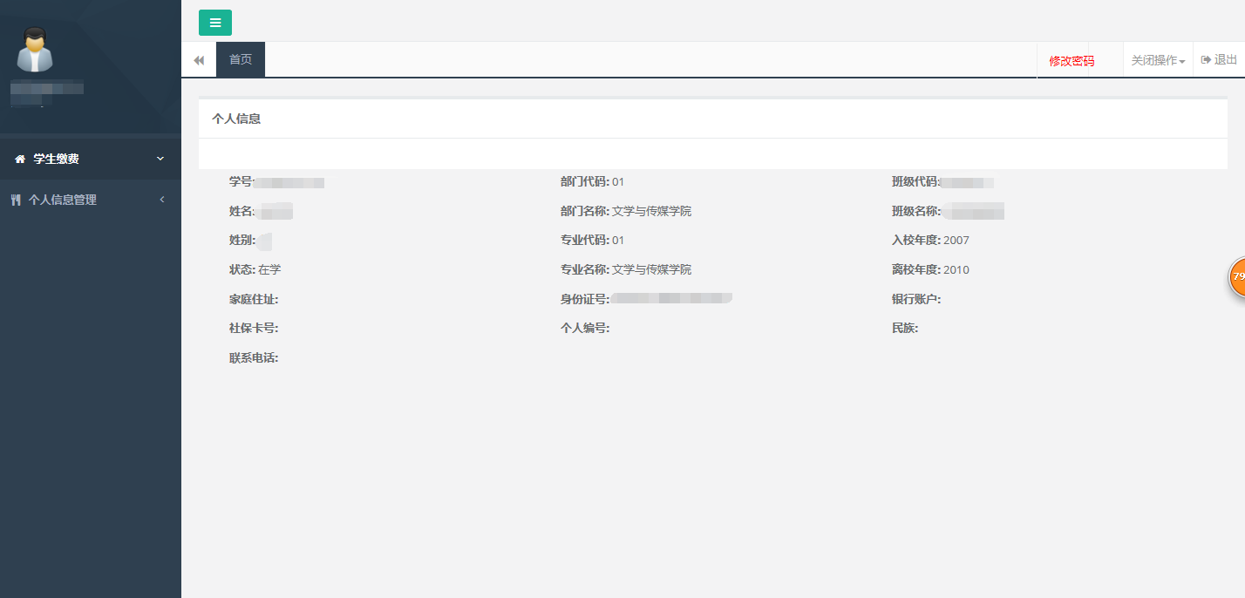This screenshot has width=1245, height=598.
Task: Click the logout icon beside 退出
Action: [1206, 60]
